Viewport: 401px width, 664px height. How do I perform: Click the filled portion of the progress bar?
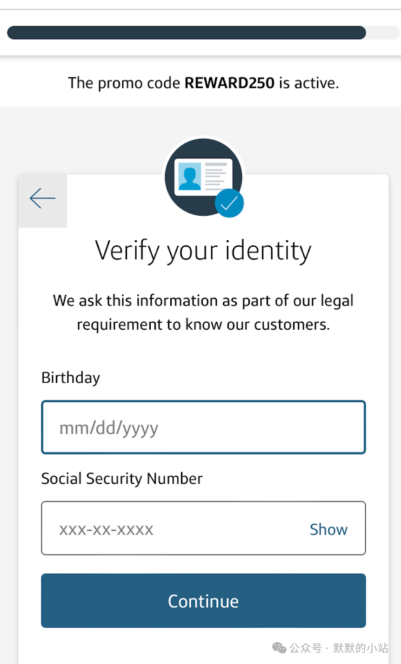187,33
